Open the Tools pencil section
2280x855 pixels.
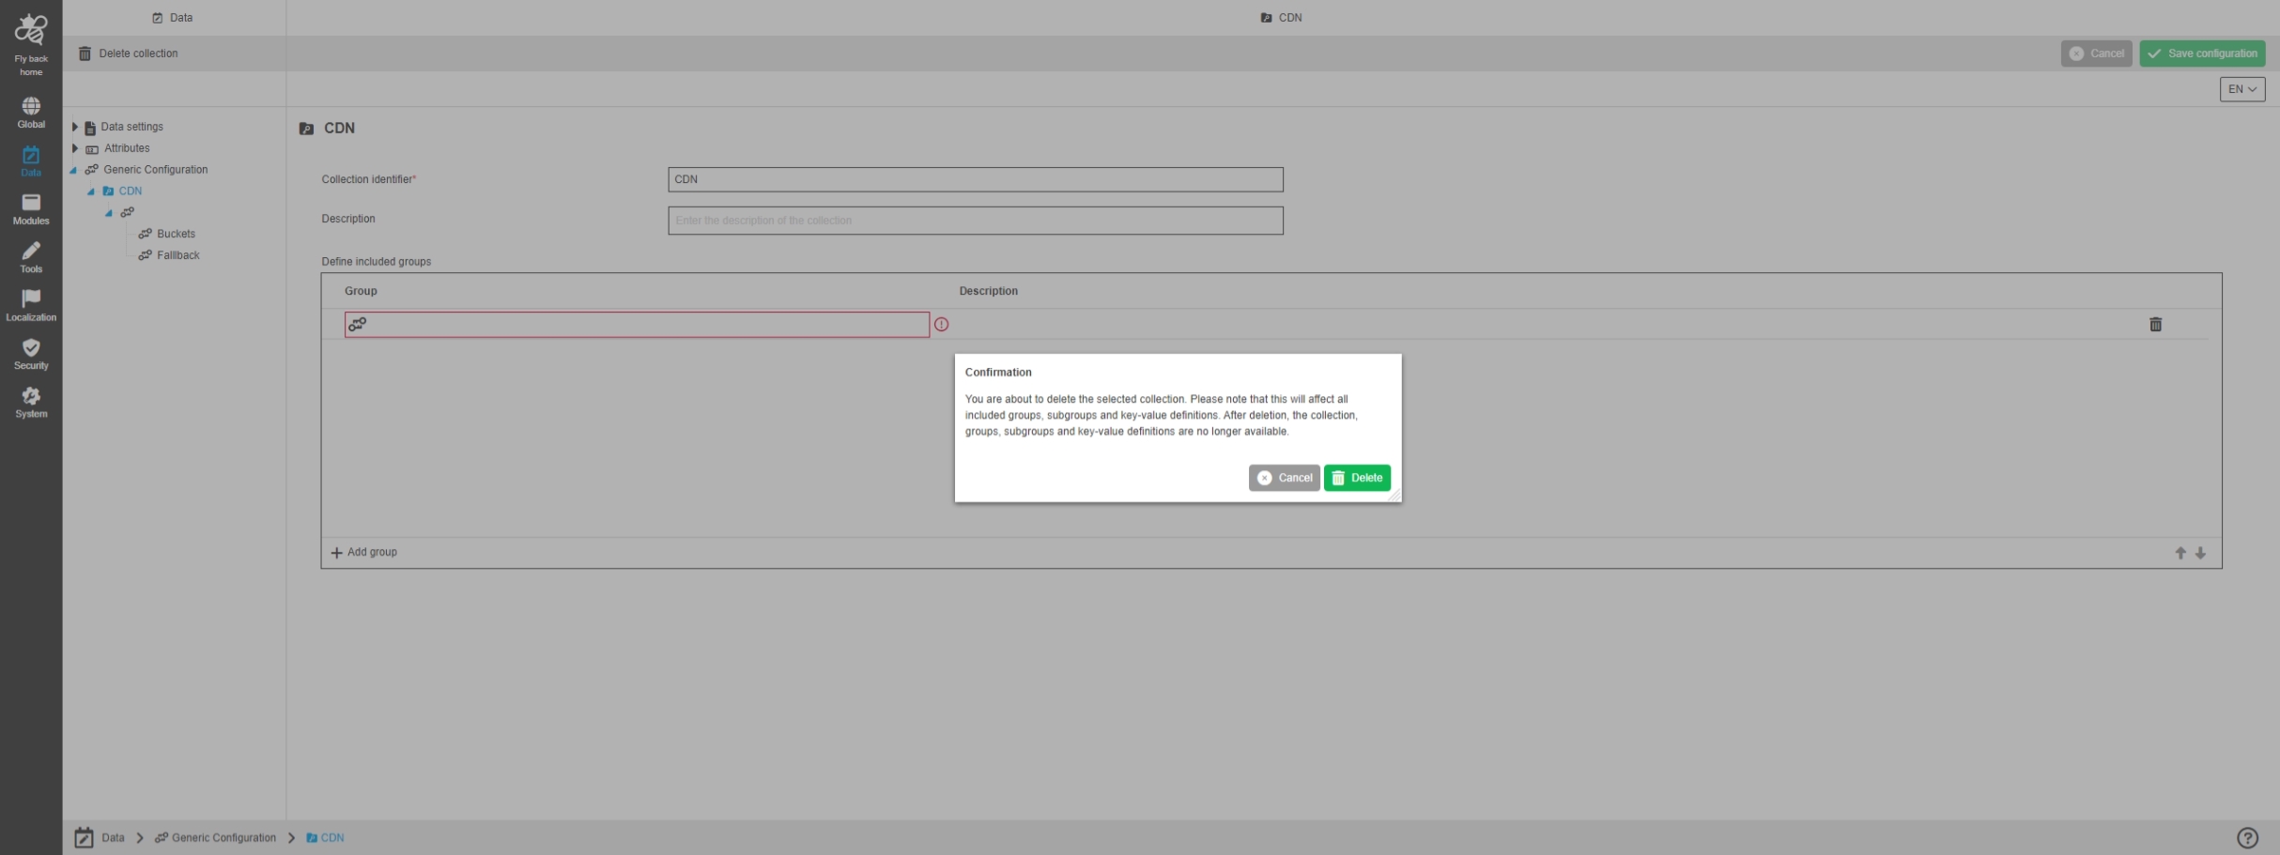tap(31, 257)
